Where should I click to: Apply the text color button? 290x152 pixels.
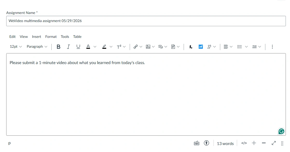[x=88, y=47]
